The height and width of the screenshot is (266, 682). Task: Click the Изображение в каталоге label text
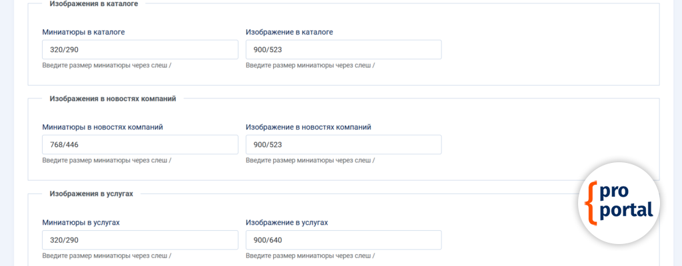(x=289, y=32)
